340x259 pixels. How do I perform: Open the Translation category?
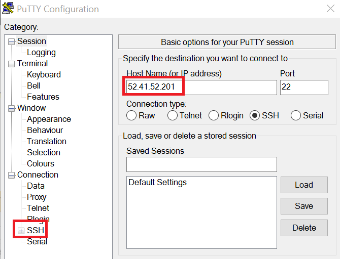click(x=46, y=141)
